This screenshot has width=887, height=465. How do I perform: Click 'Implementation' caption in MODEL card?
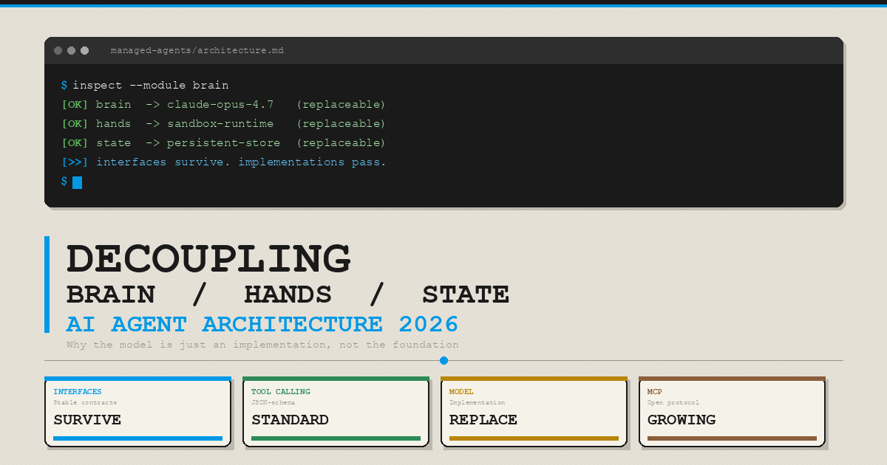[478, 403]
